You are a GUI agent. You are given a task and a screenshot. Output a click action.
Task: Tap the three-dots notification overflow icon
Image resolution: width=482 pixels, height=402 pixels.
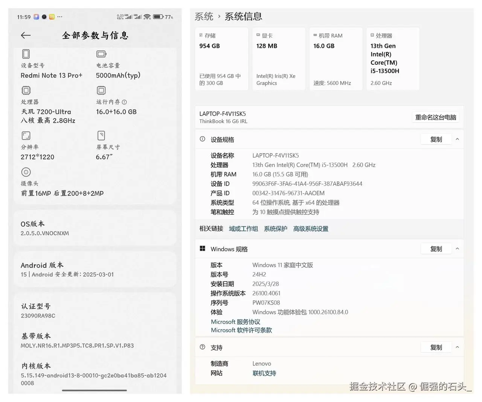[60, 17]
